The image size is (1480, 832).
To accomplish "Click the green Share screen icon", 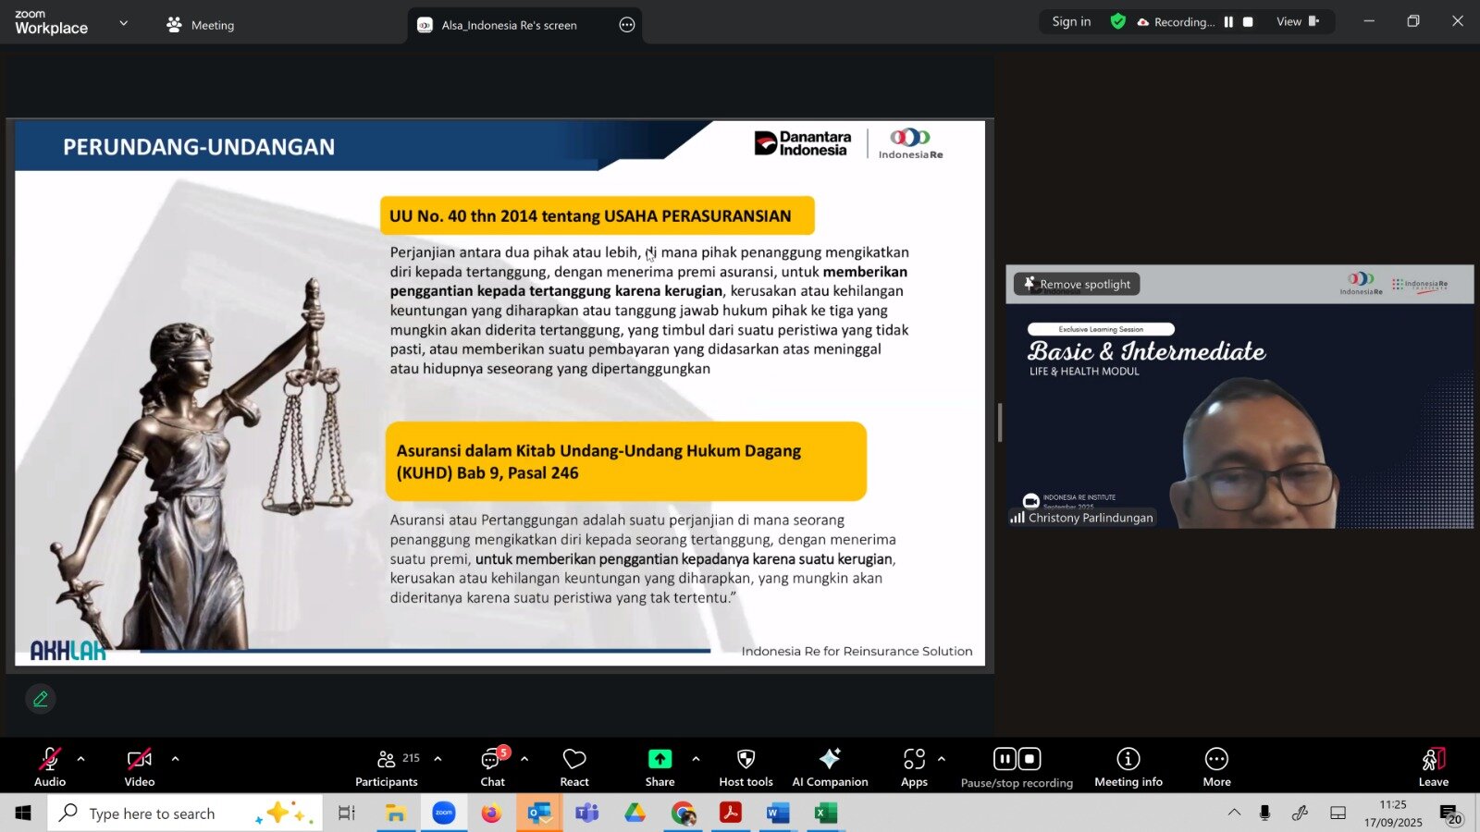I will (x=660, y=759).
